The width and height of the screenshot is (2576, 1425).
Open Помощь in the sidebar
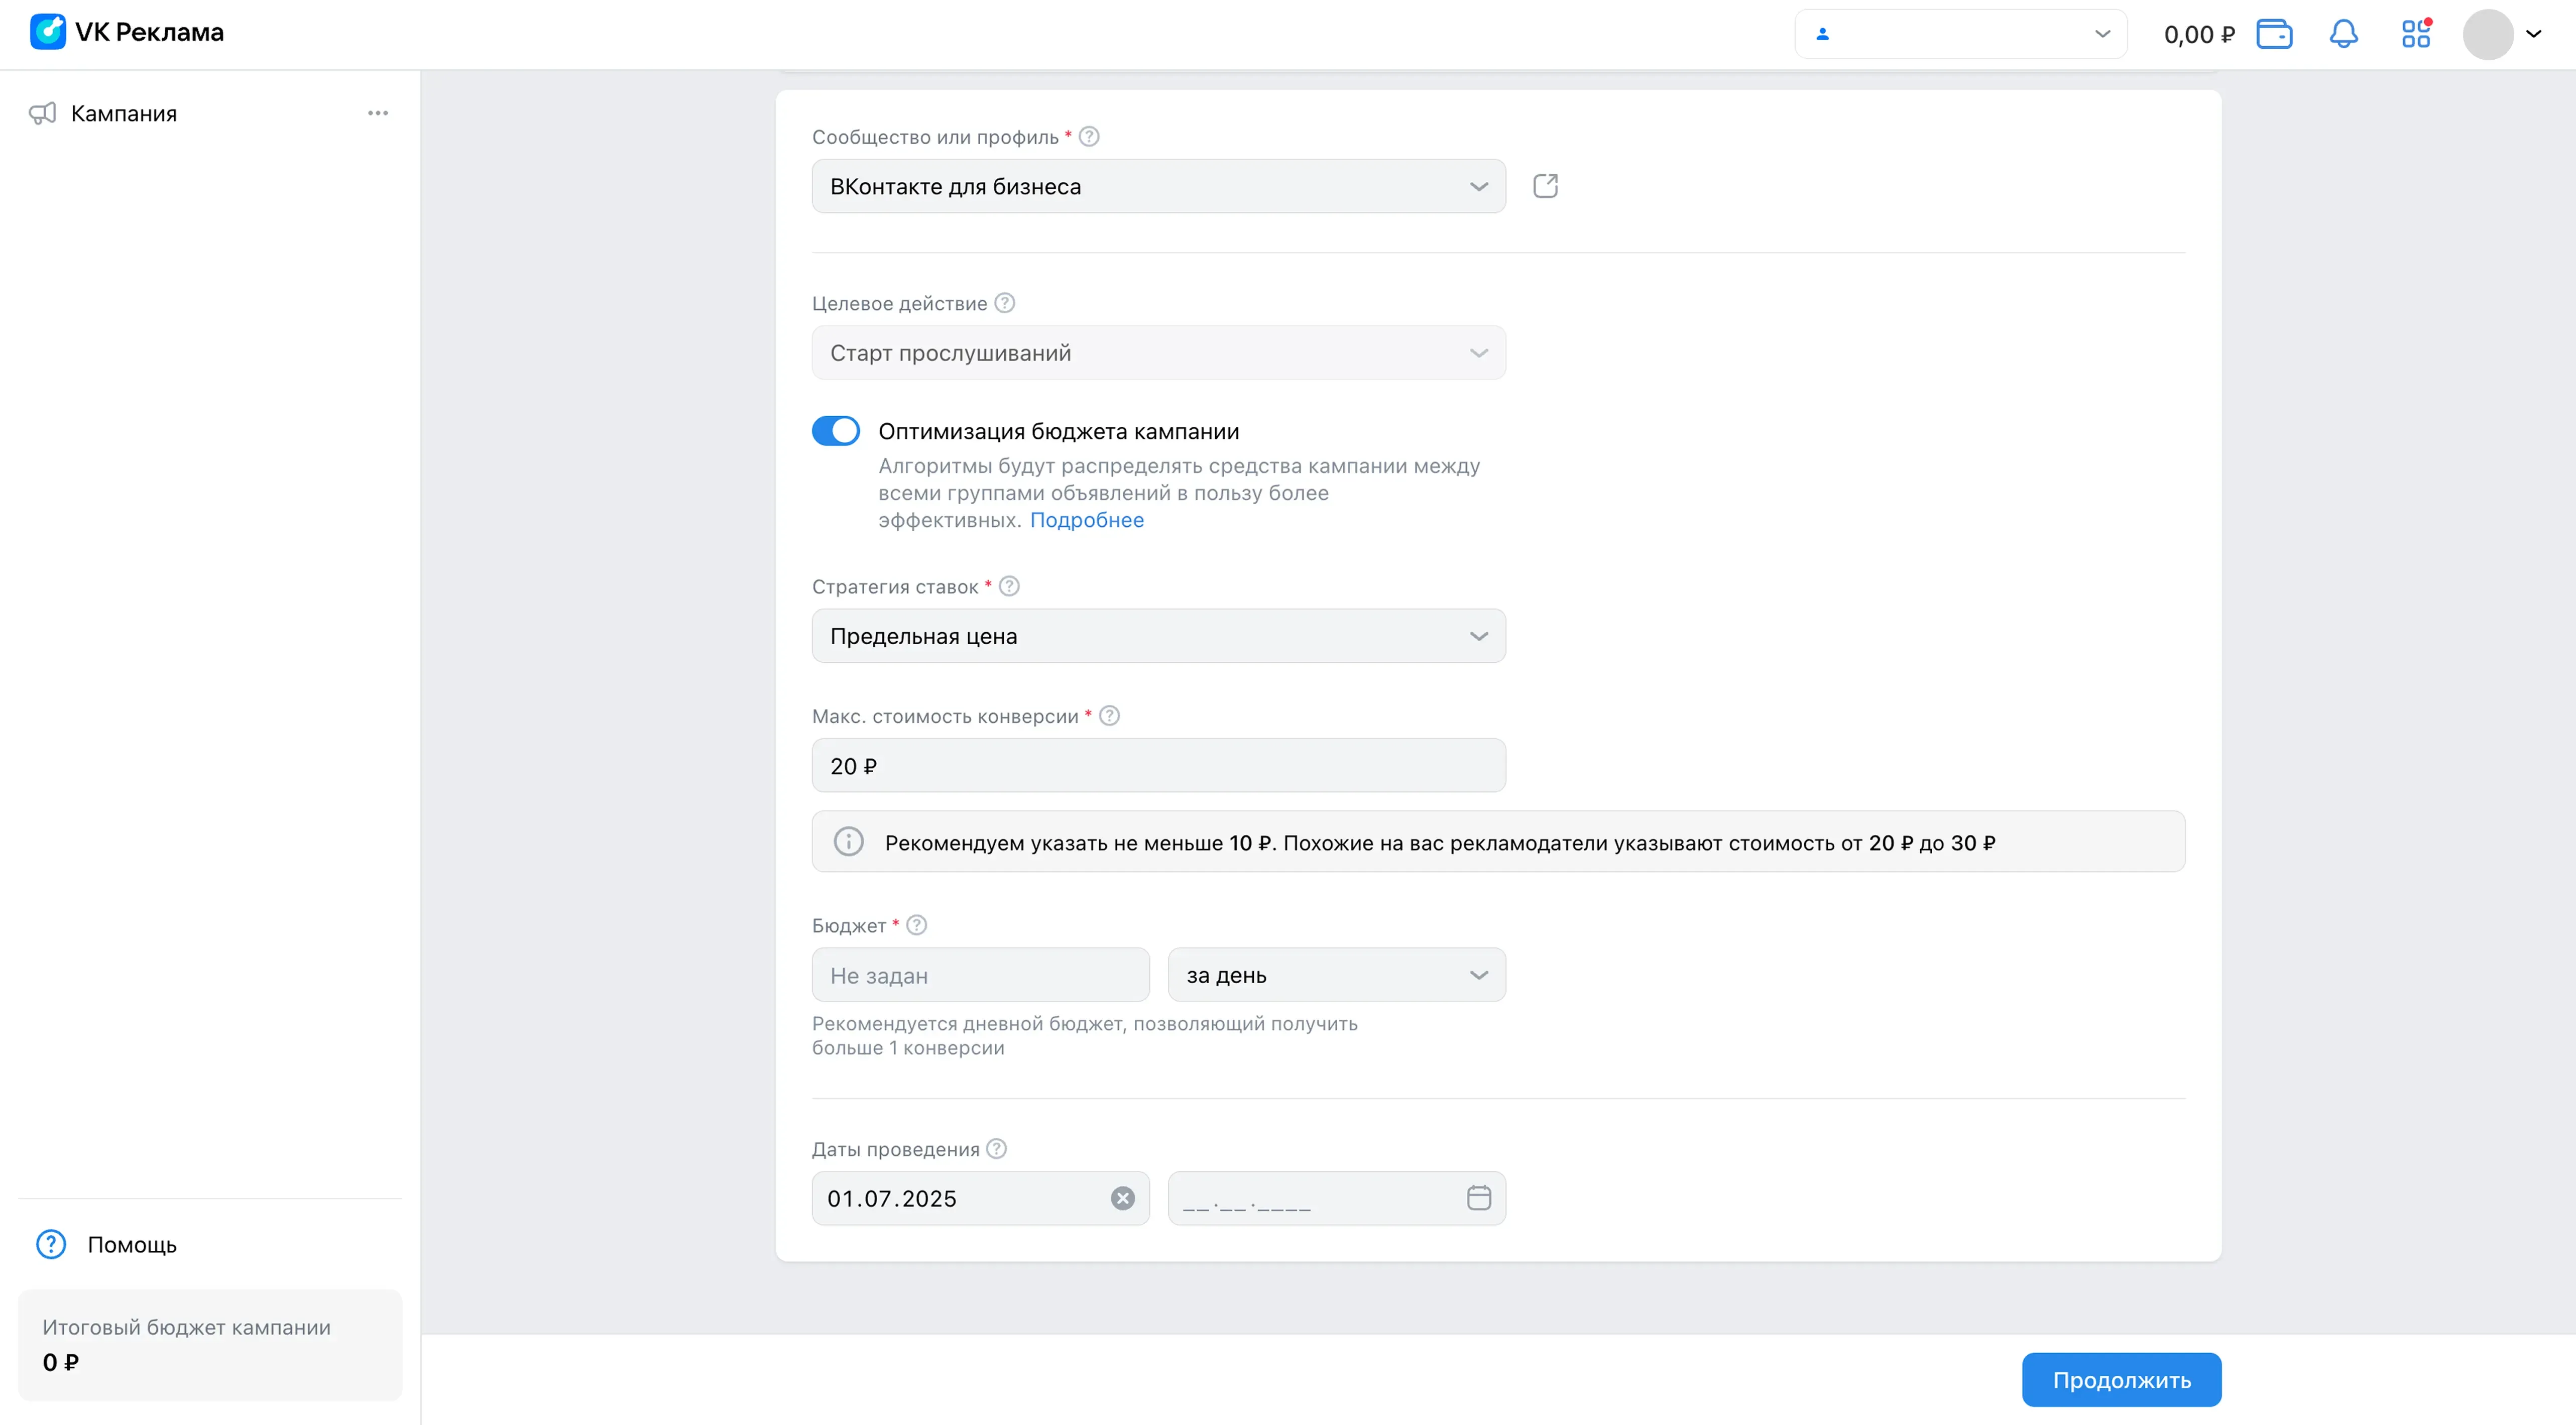[x=132, y=1245]
